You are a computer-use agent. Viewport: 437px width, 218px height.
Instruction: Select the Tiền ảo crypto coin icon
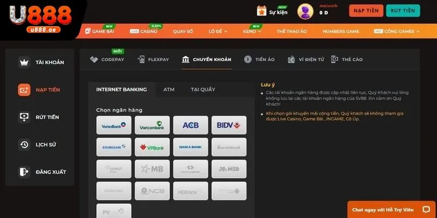(x=248, y=59)
